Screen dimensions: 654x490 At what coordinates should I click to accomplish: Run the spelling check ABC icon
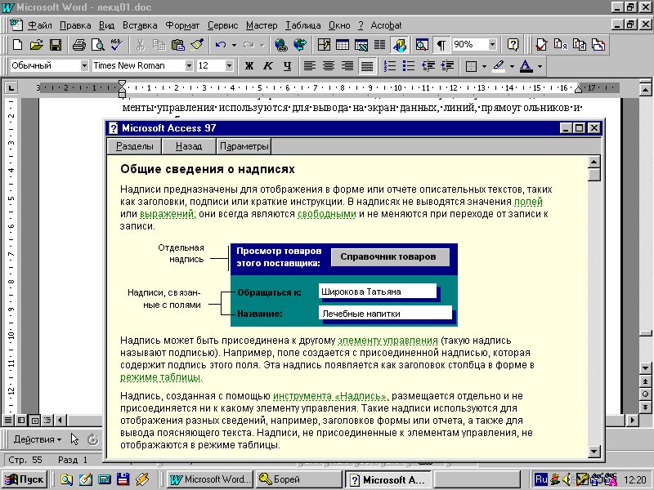pyautogui.click(x=116, y=45)
